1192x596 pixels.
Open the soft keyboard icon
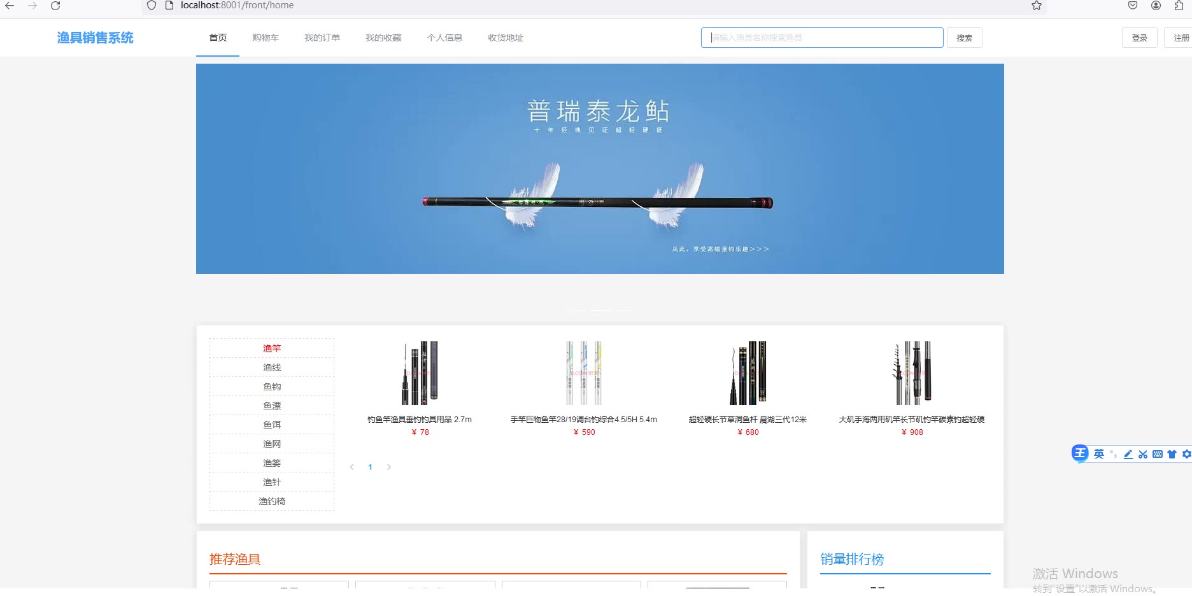[1158, 454]
